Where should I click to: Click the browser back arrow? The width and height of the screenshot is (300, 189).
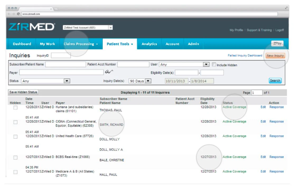(x=9, y=14)
